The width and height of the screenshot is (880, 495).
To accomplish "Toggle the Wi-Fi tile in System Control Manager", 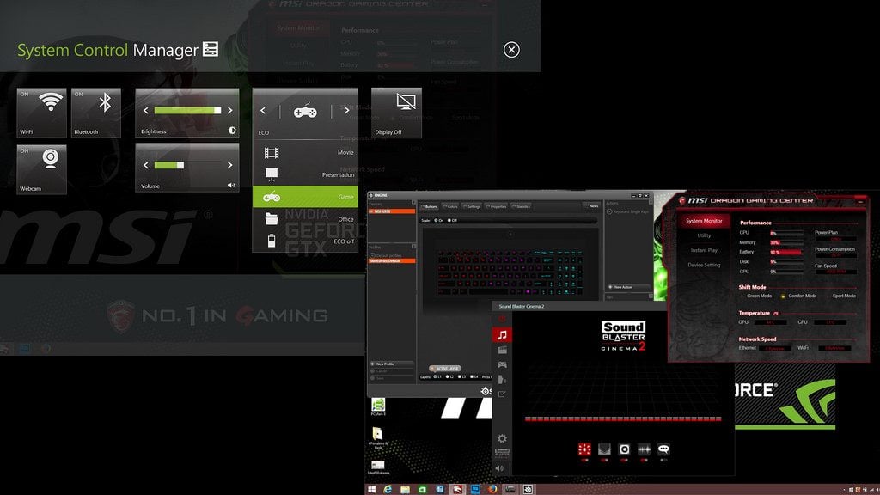I will coord(41,113).
